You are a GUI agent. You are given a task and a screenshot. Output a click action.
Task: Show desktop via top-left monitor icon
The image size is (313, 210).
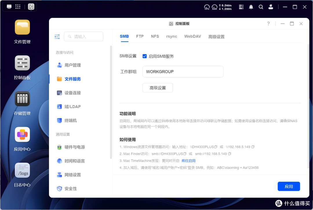click(9, 7)
